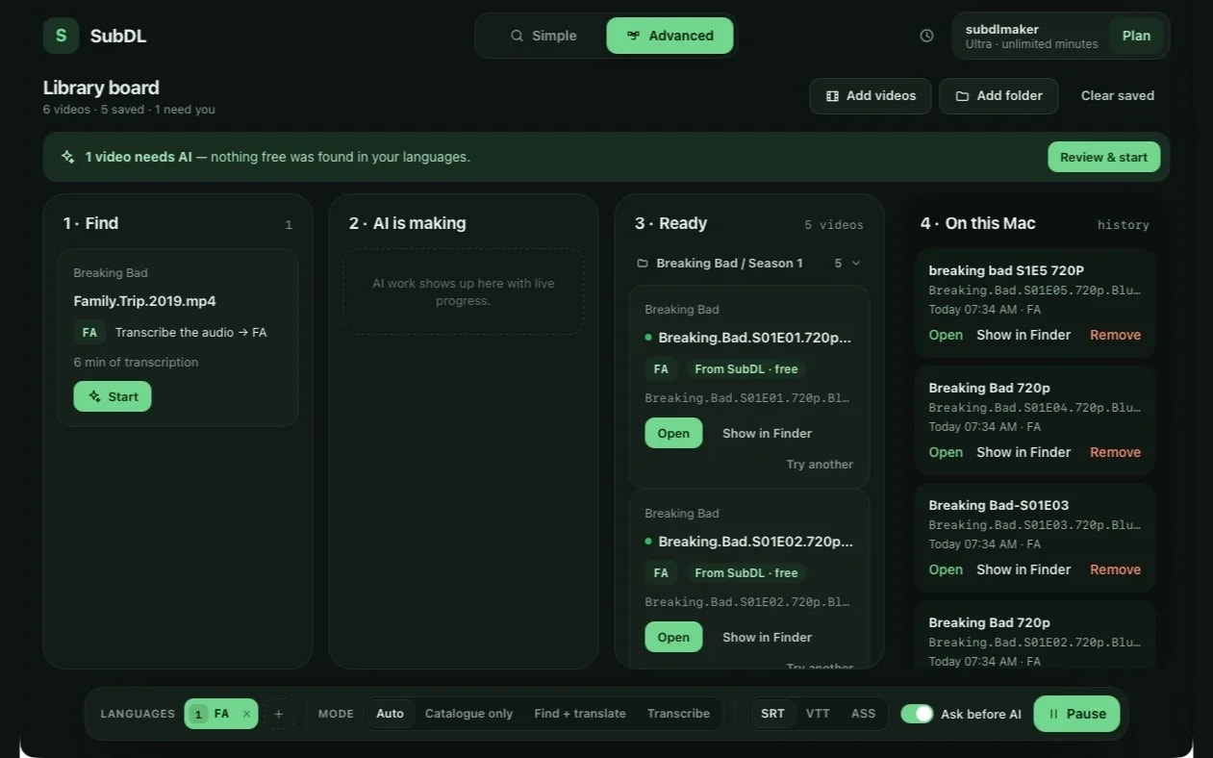Toggle the Ask before AI switch
Image resolution: width=1213 pixels, height=758 pixels.
tap(917, 714)
